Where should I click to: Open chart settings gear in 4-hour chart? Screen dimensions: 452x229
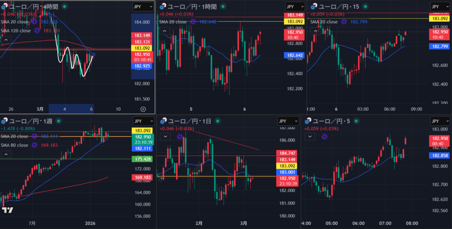point(143,109)
